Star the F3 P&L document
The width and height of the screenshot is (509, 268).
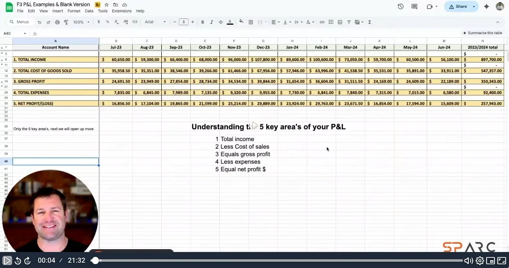(x=107, y=5)
